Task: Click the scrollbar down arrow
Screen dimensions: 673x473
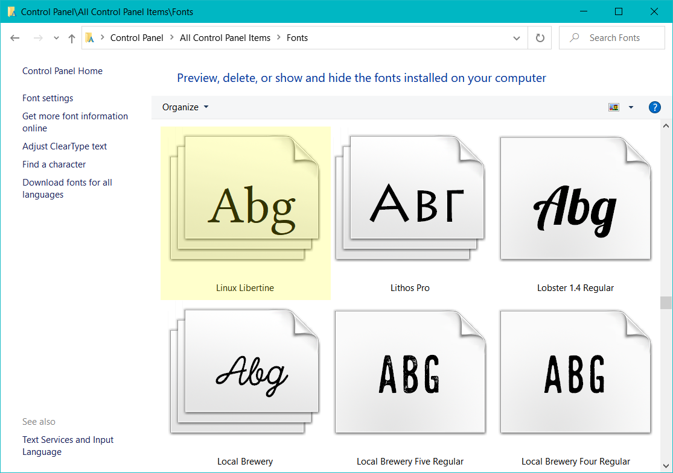Action: (666, 466)
